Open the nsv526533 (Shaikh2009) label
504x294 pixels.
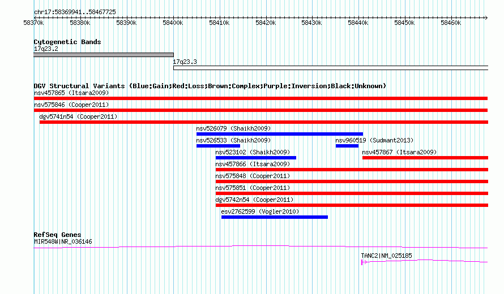coord(234,140)
